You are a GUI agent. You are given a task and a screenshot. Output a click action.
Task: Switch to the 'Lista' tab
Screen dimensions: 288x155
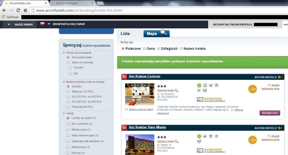[x=125, y=33]
